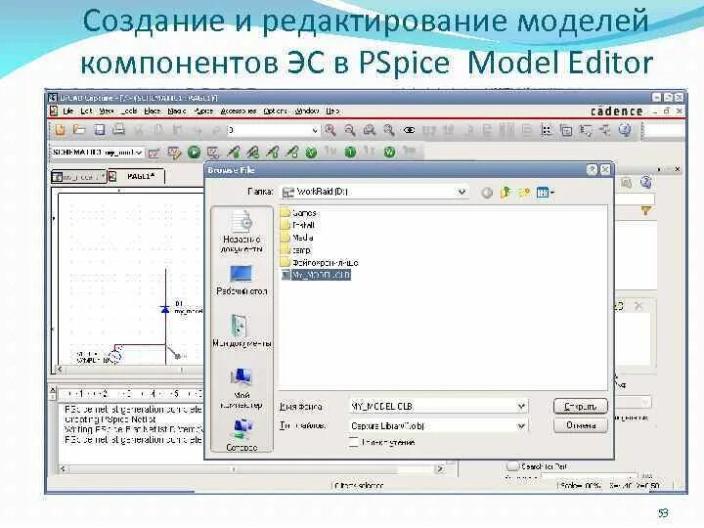The height and width of the screenshot is (528, 704).
Task: Open Недавние документы in places bar
Action: pyautogui.click(x=242, y=233)
